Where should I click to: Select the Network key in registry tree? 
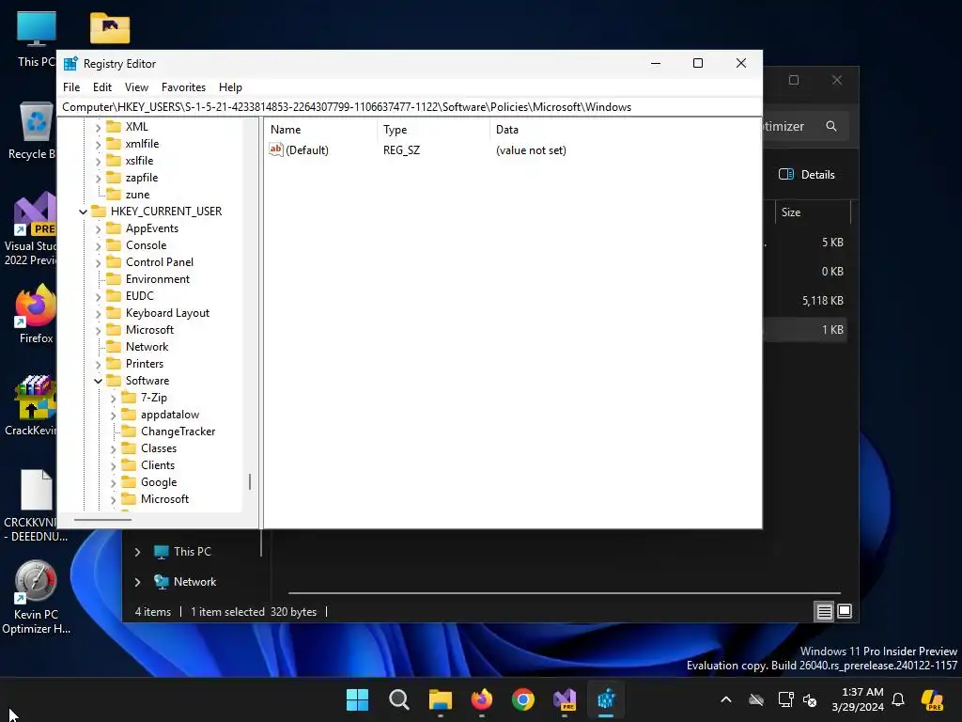tap(147, 347)
